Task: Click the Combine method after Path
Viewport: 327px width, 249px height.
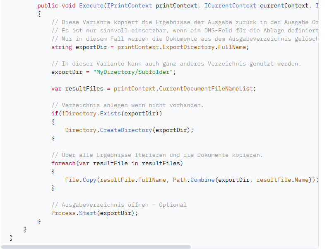Action: coord(202,180)
